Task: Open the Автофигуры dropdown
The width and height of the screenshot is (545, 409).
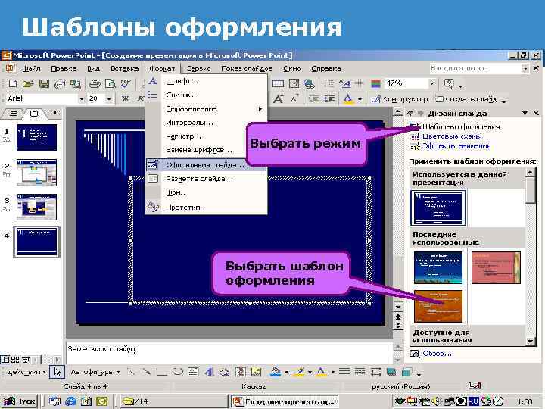Action: tap(95, 372)
